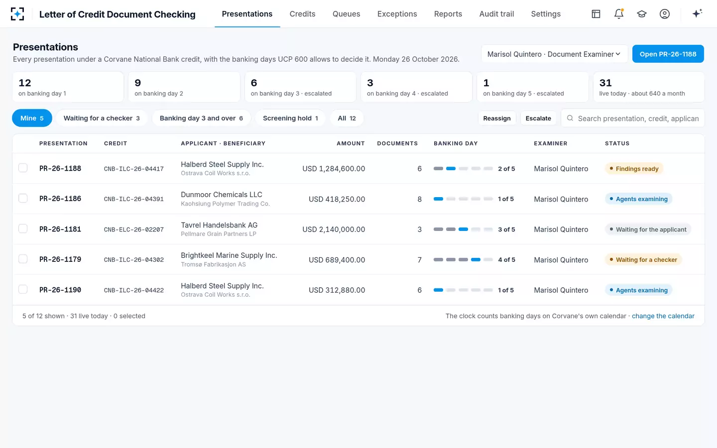Select the Presentations tab

pyautogui.click(x=247, y=14)
